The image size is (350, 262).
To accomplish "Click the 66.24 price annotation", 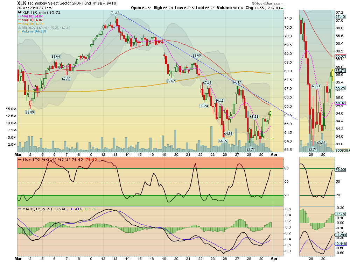I will [204, 106].
